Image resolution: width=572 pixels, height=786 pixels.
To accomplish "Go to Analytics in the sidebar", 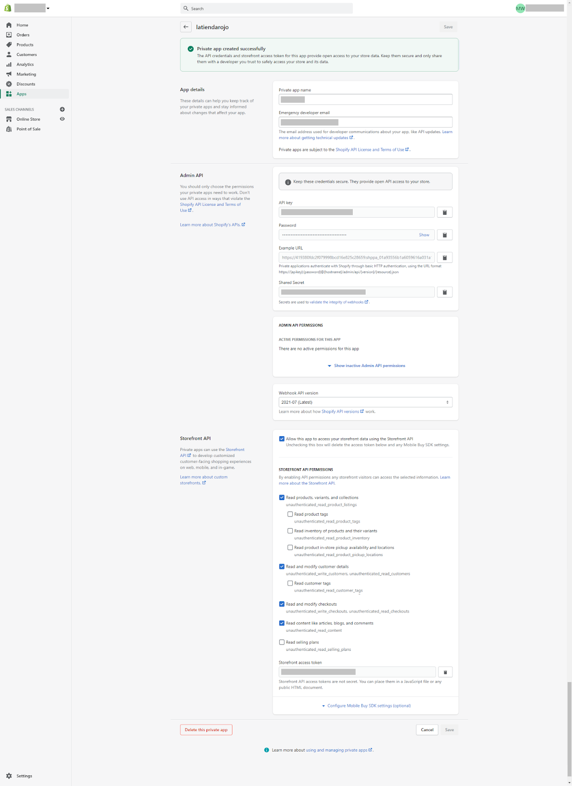I will click(25, 64).
